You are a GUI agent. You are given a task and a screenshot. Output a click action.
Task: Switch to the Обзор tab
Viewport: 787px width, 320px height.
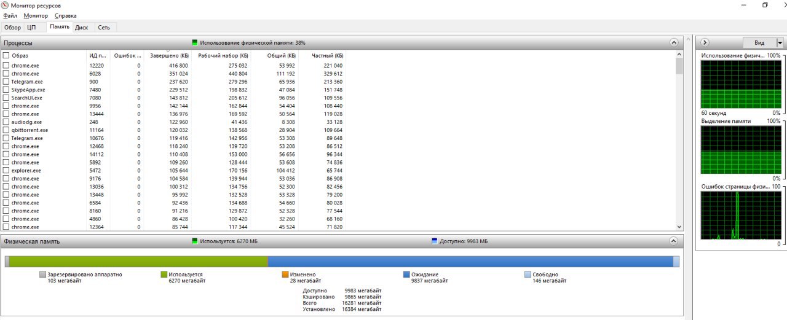[13, 28]
